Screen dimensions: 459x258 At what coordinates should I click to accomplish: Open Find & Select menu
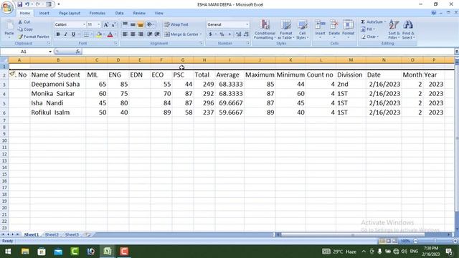coord(408,29)
